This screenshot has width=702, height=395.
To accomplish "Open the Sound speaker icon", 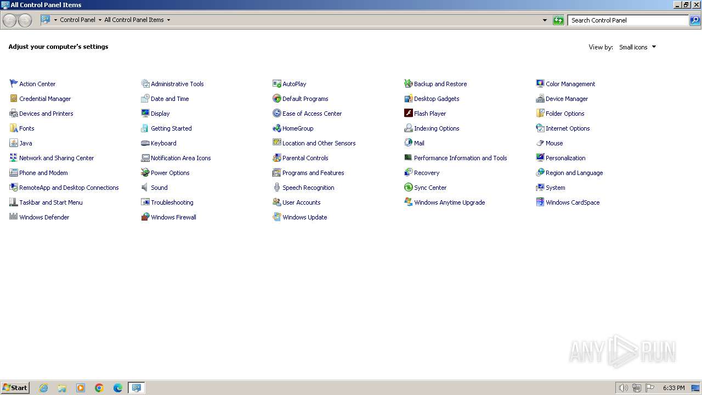I will (145, 188).
